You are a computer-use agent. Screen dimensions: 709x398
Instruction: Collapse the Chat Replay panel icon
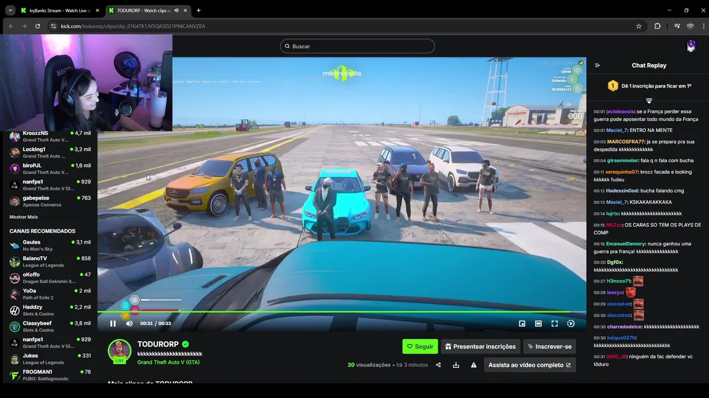click(x=597, y=65)
